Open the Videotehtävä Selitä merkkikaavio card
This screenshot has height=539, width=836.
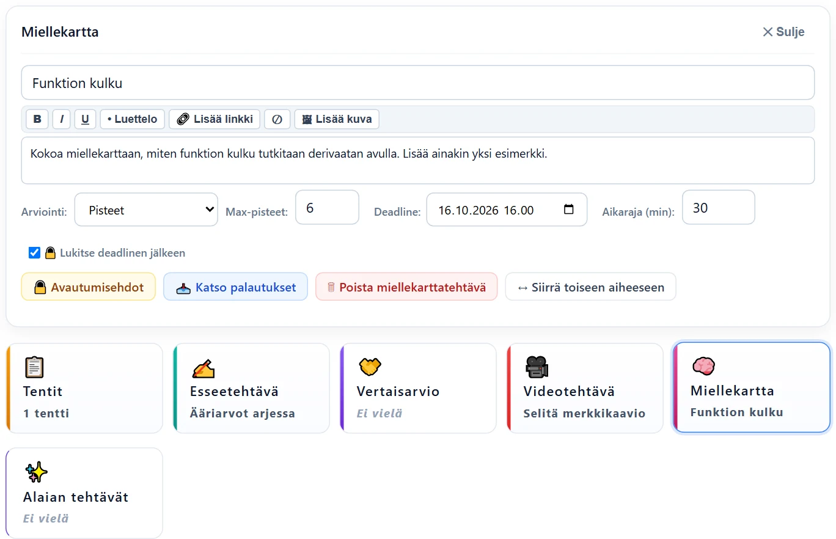point(585,388)
